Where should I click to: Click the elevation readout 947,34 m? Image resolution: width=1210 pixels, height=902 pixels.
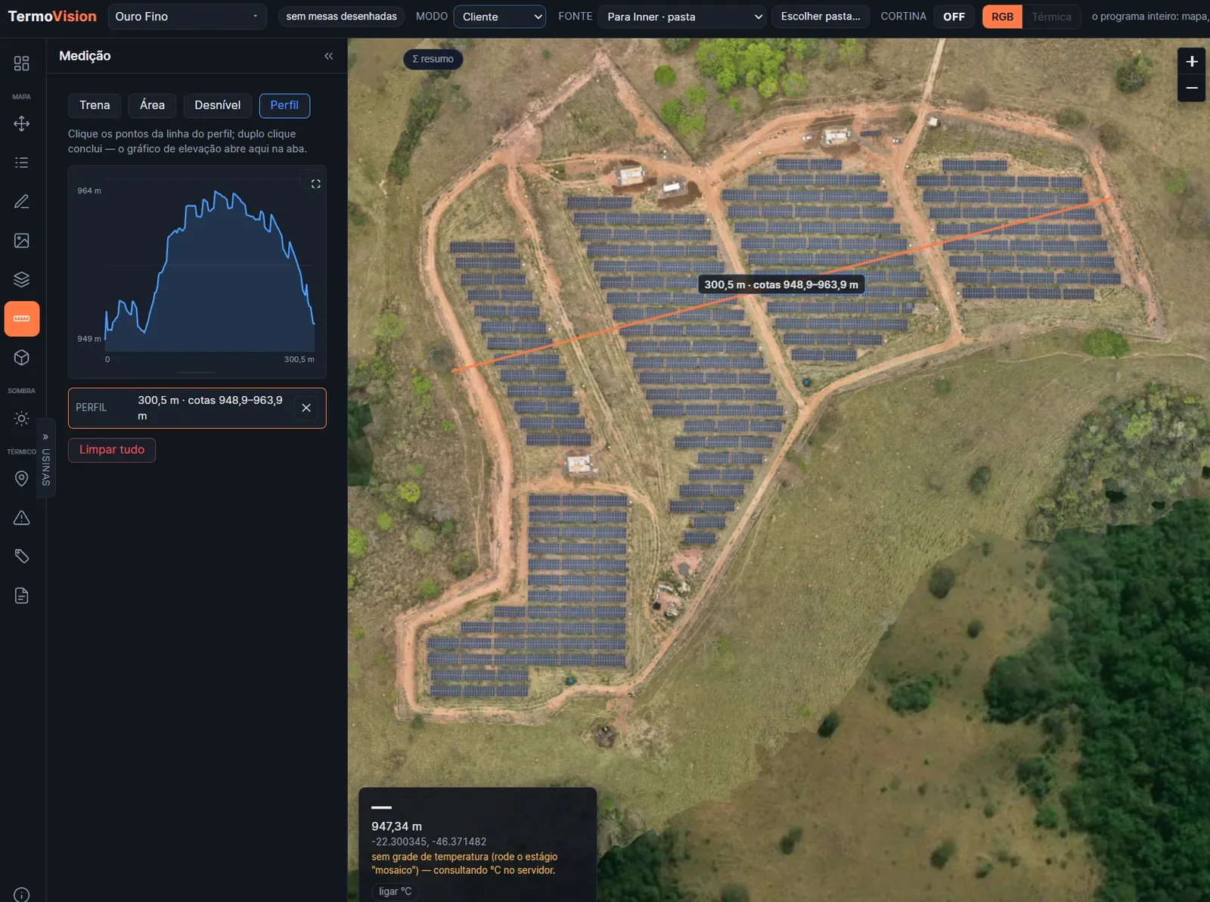click(x=396, y=826)
